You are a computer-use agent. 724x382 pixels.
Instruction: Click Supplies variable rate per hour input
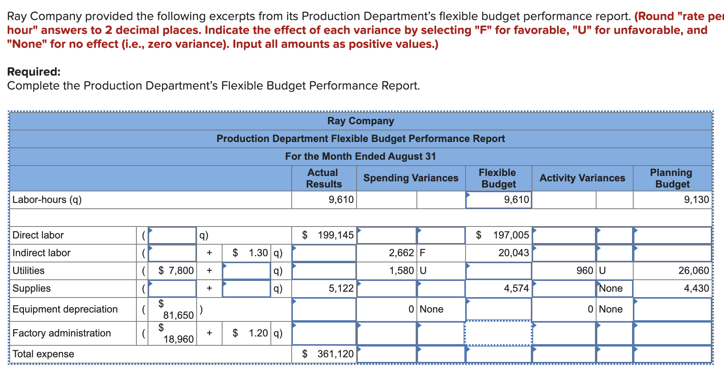[246, 288]
